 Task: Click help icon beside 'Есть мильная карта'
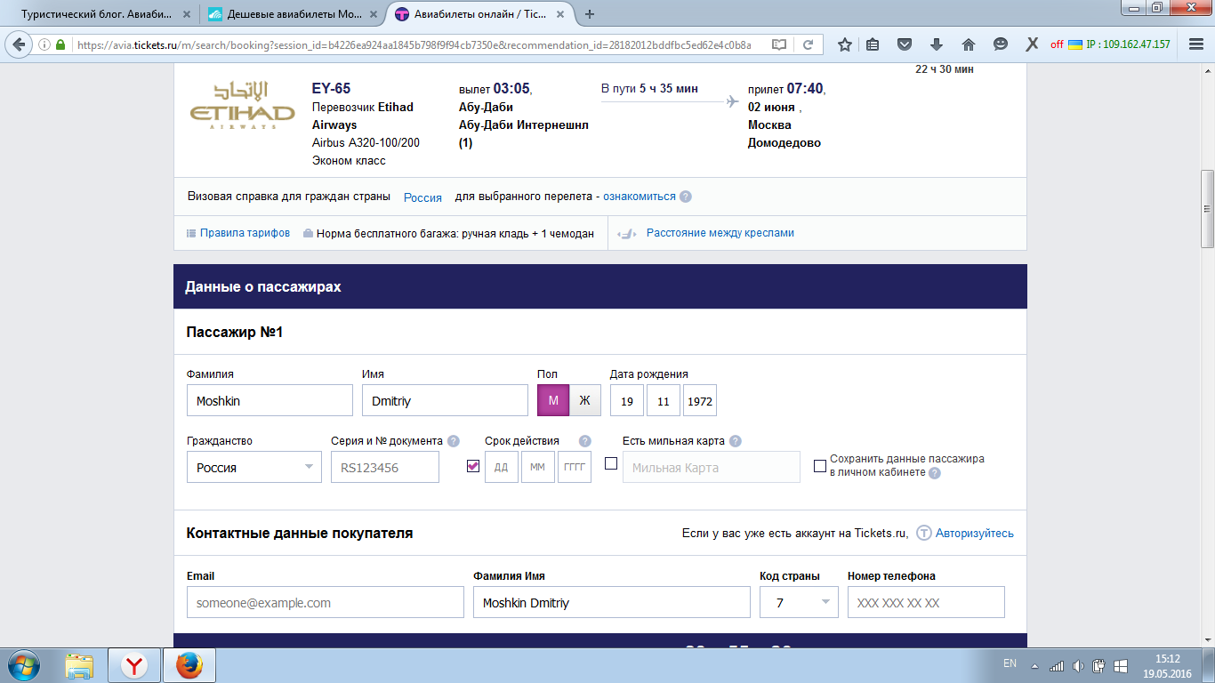coord(736,441)
